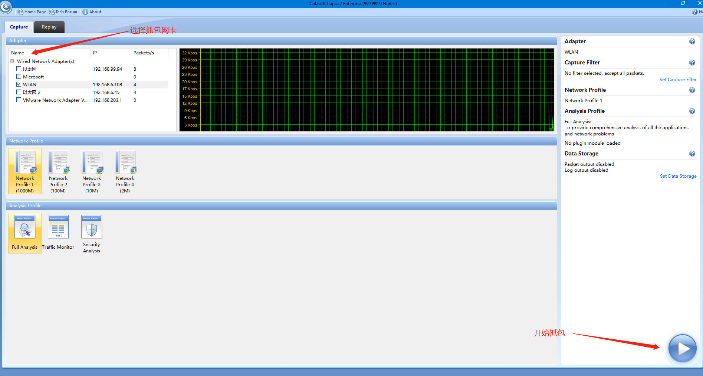The width and height of the screenshot is (703, 376).
Task: Click the 32 Kbps traffic graph scale
Action: point(189,53)
